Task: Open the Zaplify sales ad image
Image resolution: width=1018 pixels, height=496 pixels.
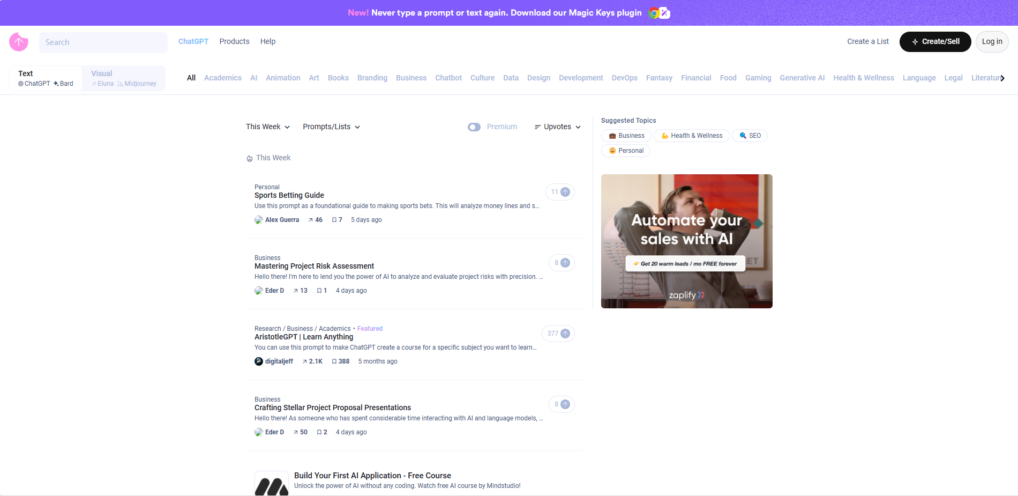Action: (687, 241)
